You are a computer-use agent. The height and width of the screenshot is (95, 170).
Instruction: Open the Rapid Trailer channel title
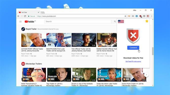pos(31,29)
